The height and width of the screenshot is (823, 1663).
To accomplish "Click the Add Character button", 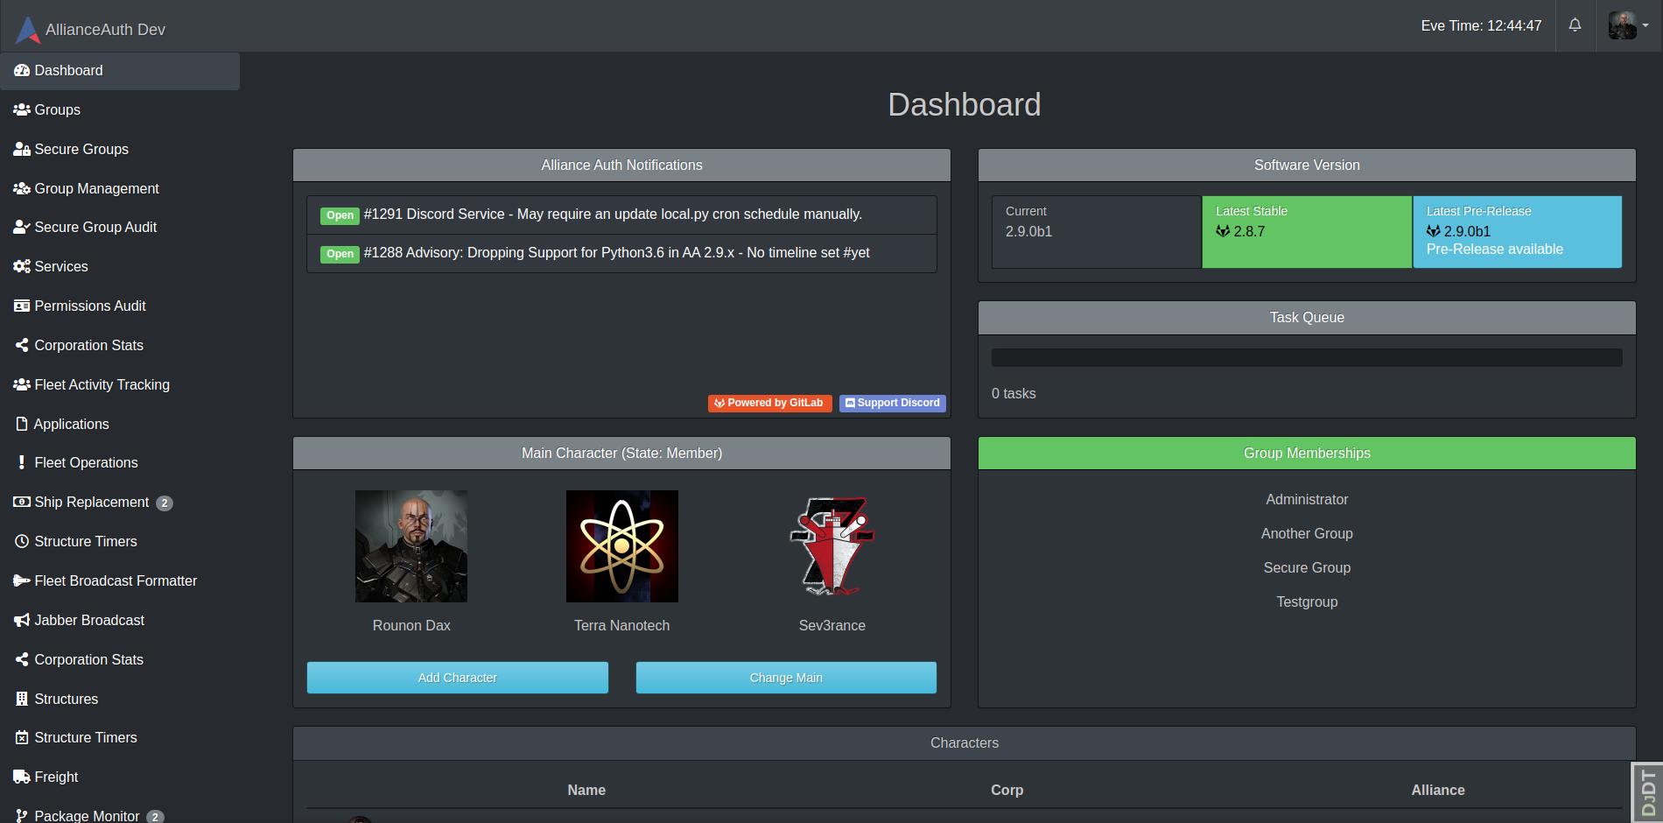I will (457, 677).
